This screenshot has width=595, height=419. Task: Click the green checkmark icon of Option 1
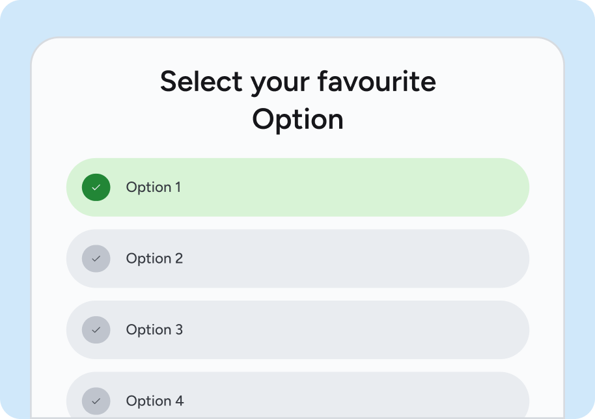pyautogui.click(x=96, y=187)
